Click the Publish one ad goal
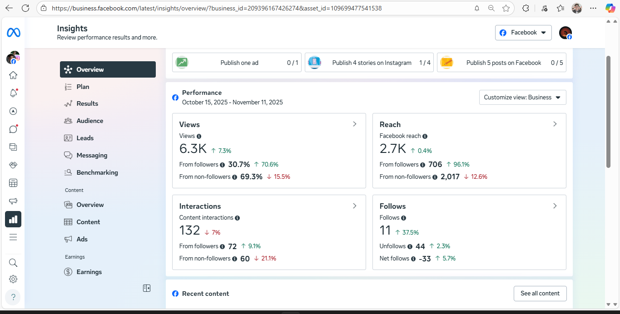 click(237, 63)
